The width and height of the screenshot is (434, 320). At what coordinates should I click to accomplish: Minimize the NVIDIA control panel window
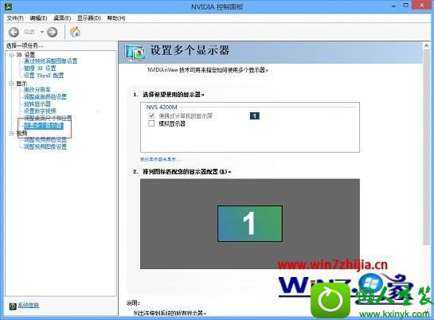pyautogui.click(x=394, y=6)
